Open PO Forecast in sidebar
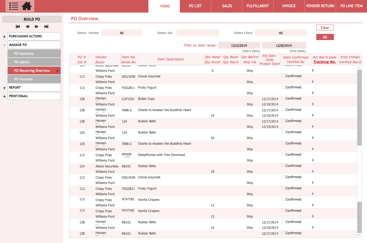 tap(34, 79)
